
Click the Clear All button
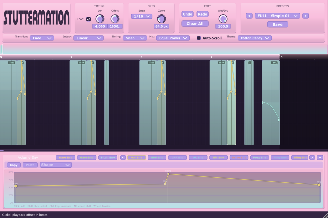pos(195,24)
